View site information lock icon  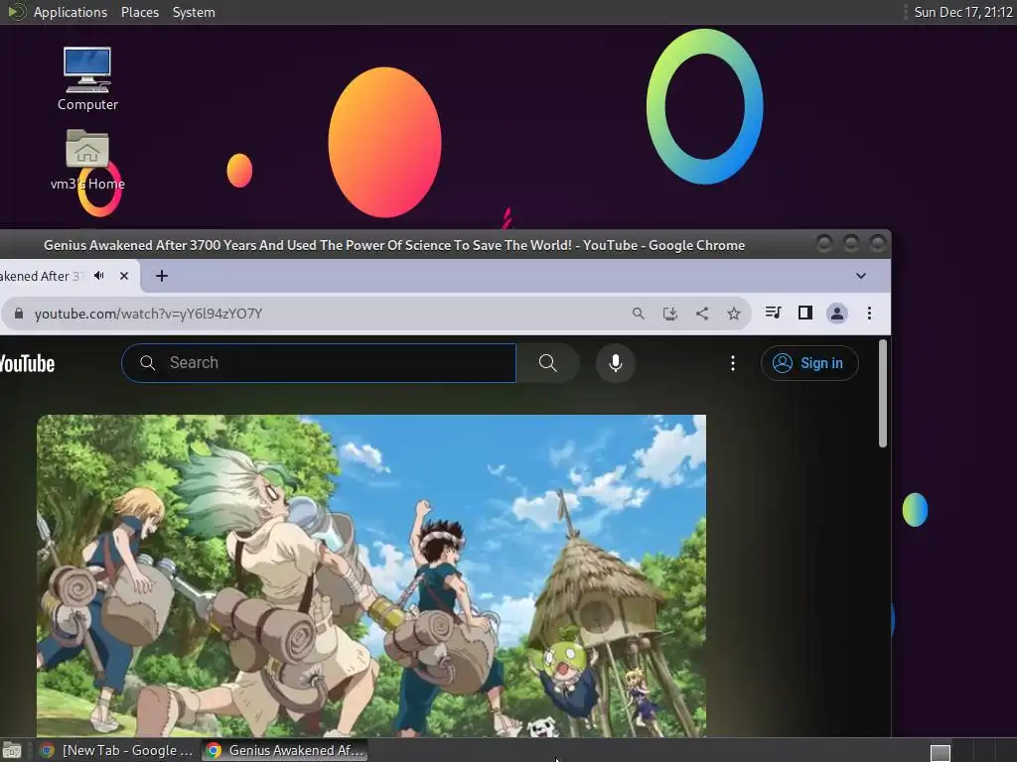(x=19, y=314)
